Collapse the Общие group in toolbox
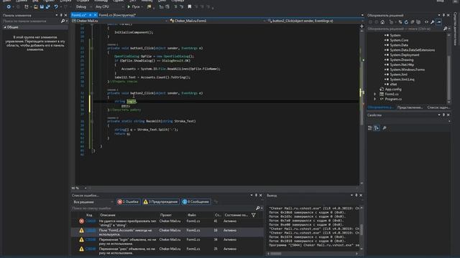460x258 pixels. [5, 27]
